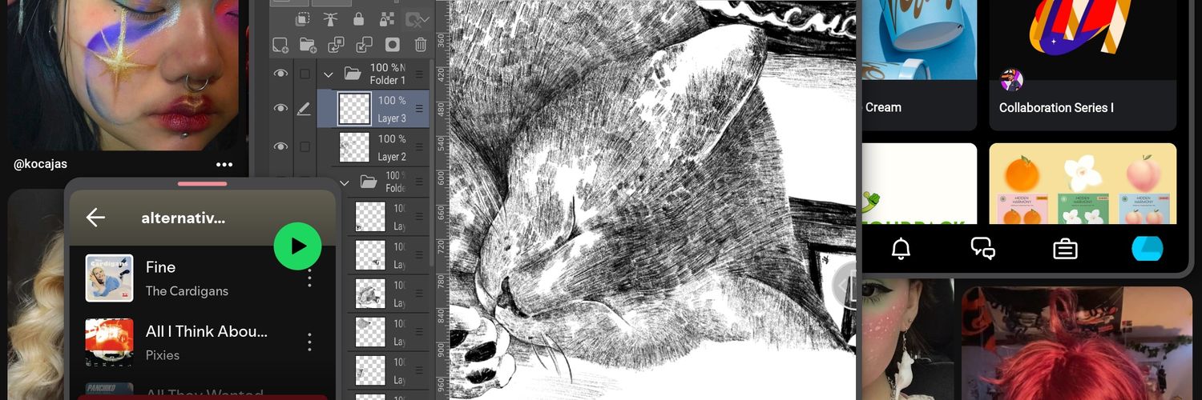
Task: Click the alternativ... playlist title
Action: (x=184, y=218)
